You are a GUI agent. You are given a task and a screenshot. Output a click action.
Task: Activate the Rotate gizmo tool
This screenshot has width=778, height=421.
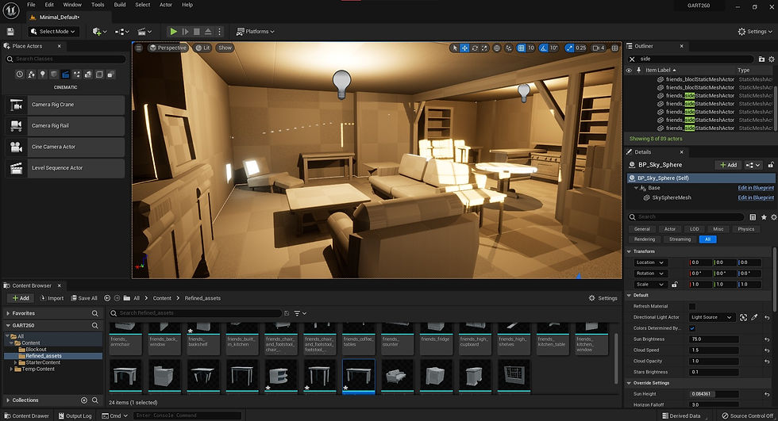tap(475, 48)
